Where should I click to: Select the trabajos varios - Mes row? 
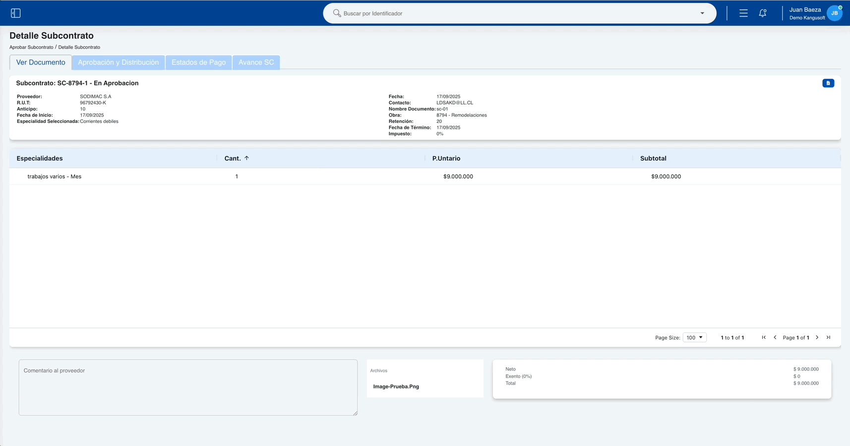tap(425, 176)
